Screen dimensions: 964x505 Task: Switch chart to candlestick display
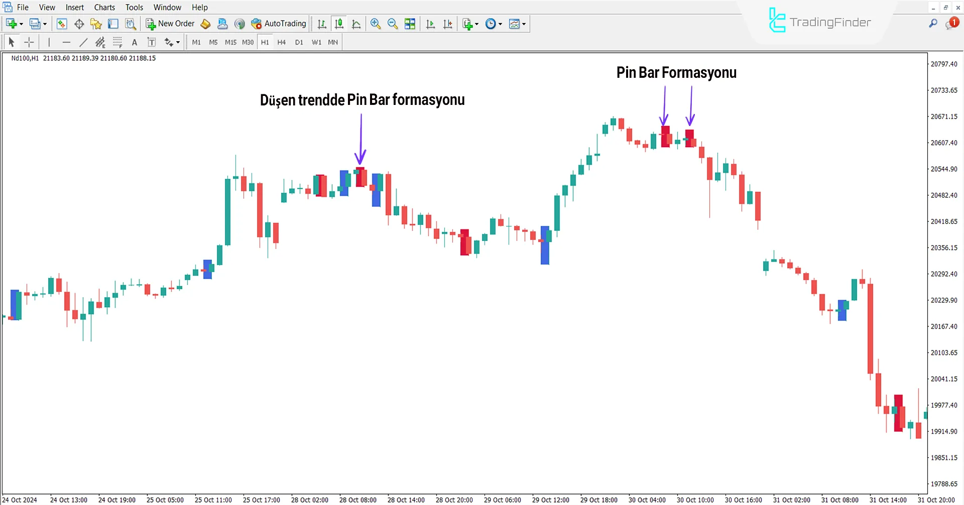[x=339, y=24]
